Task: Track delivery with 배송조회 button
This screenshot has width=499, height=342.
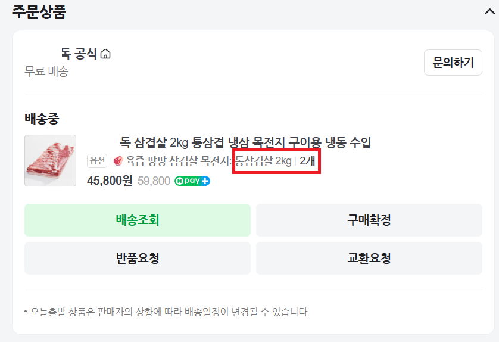Action: [138, 220]
